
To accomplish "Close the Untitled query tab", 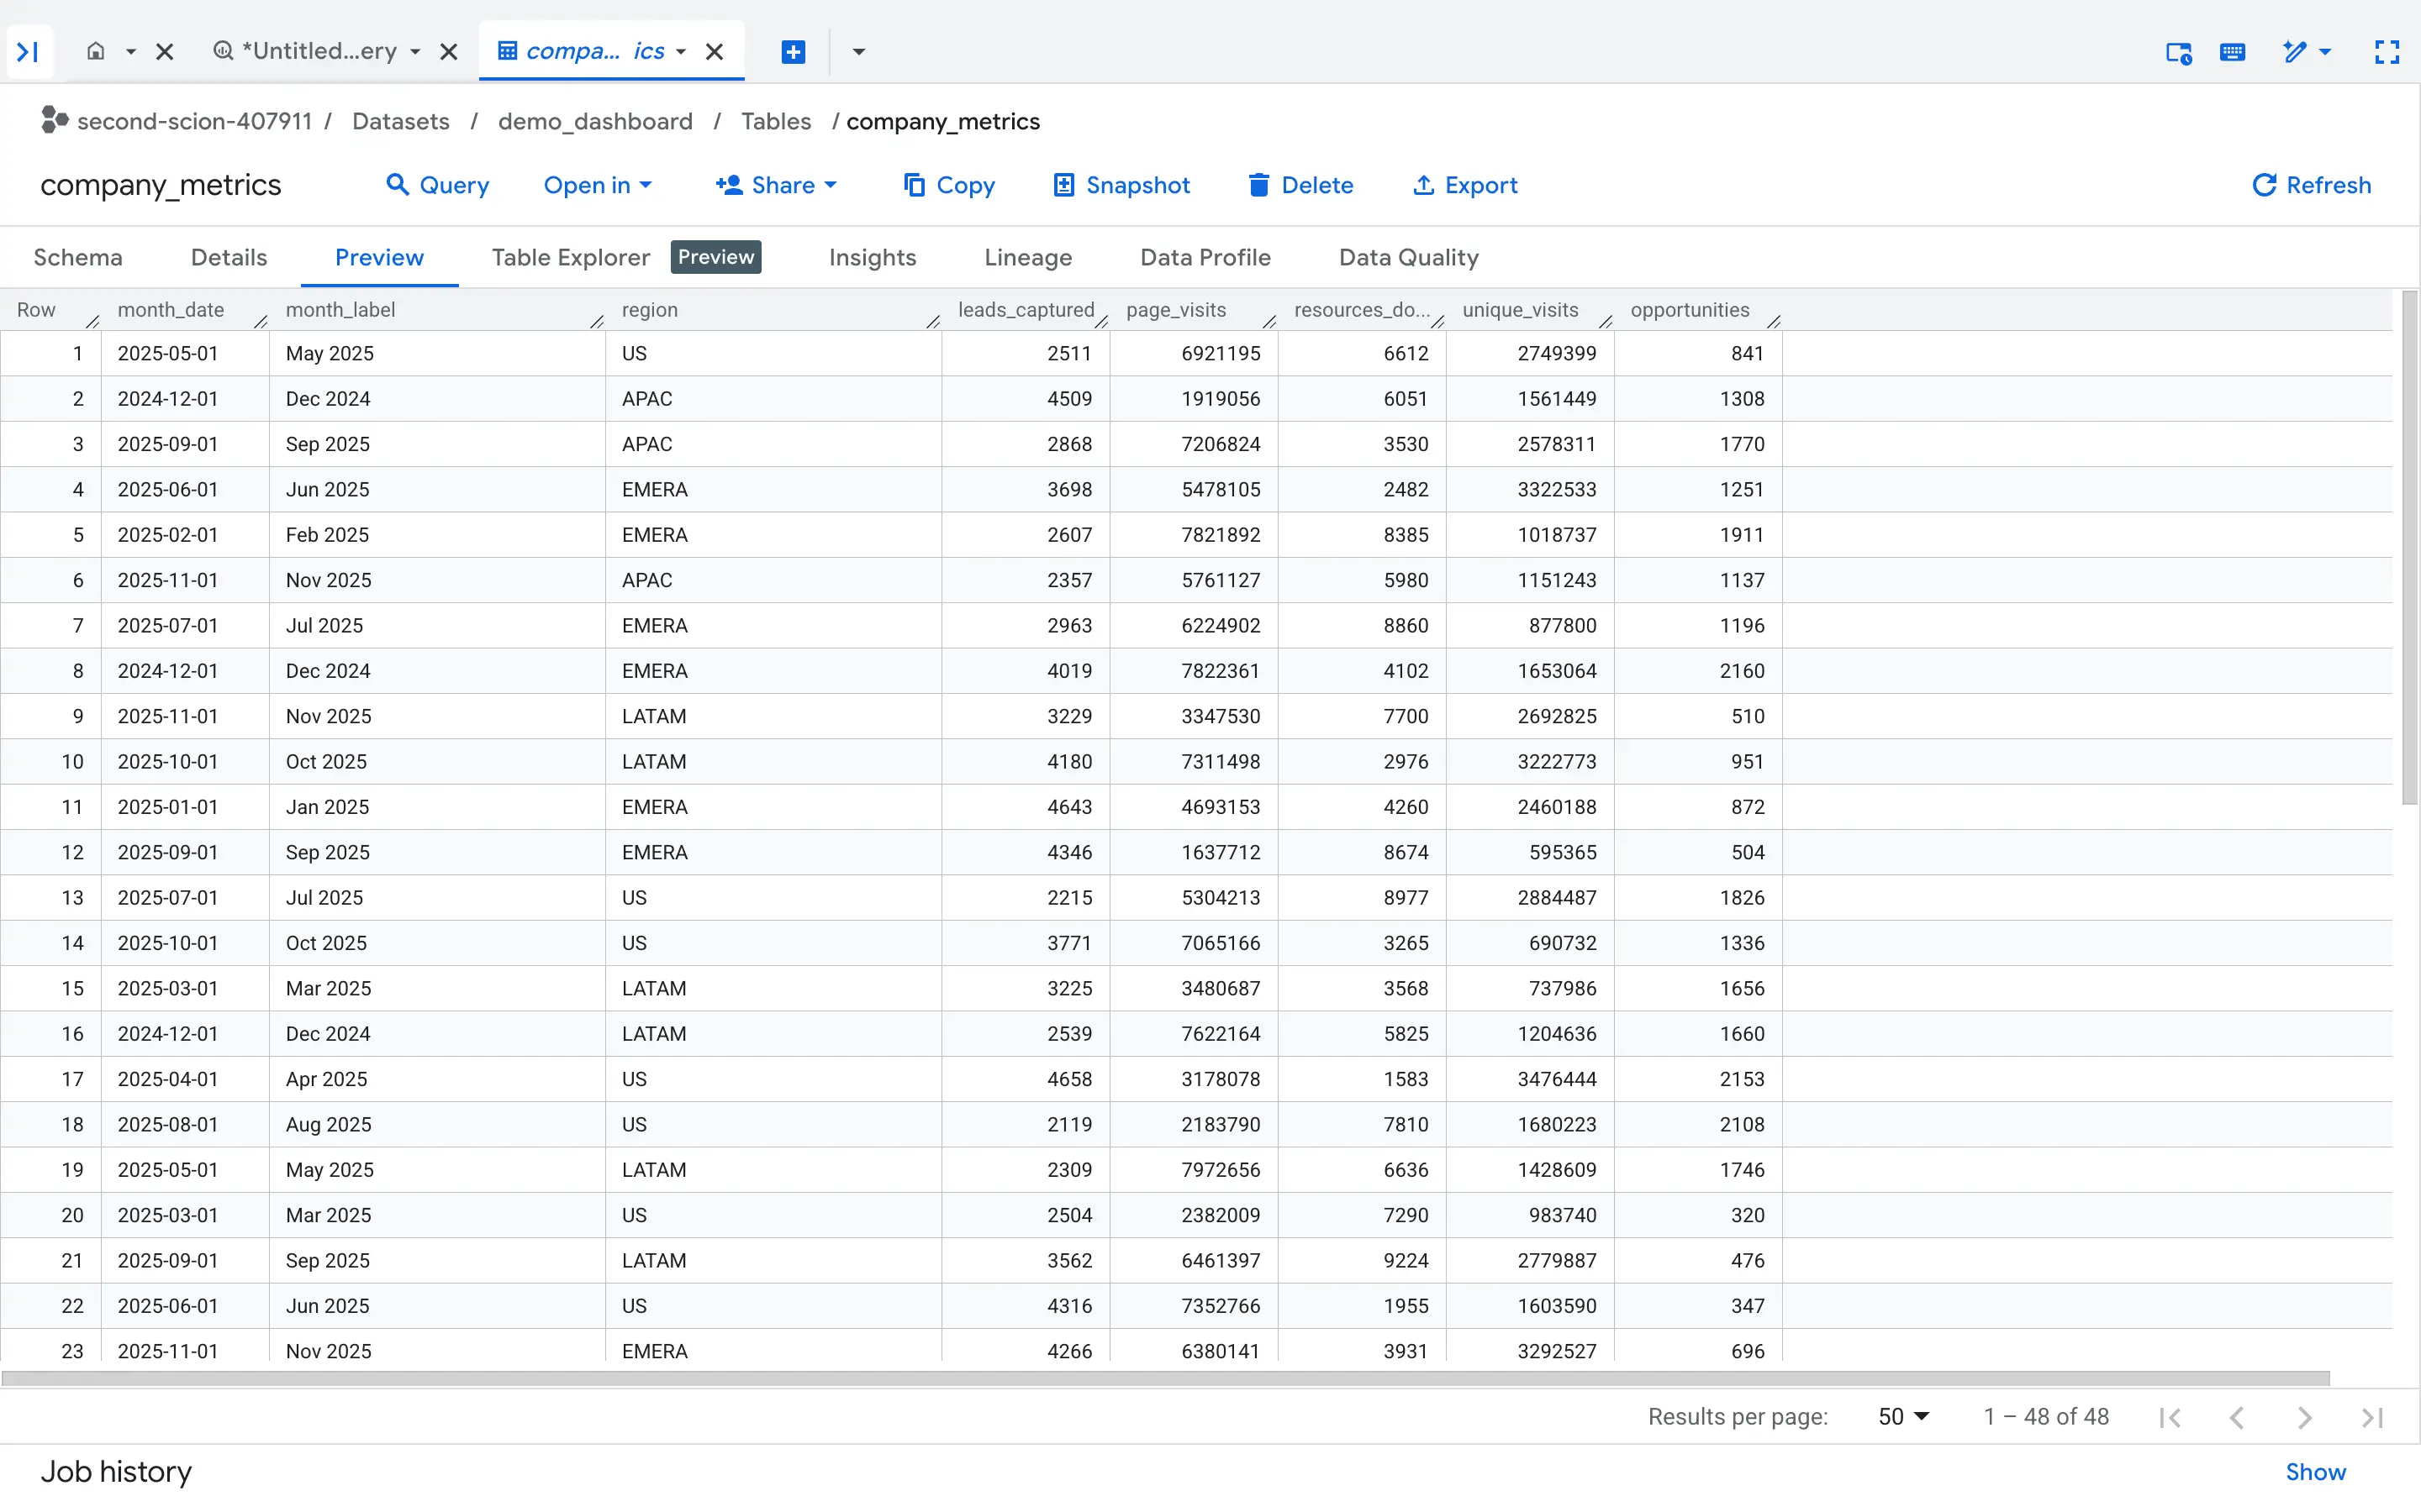I will coord(449,52).
